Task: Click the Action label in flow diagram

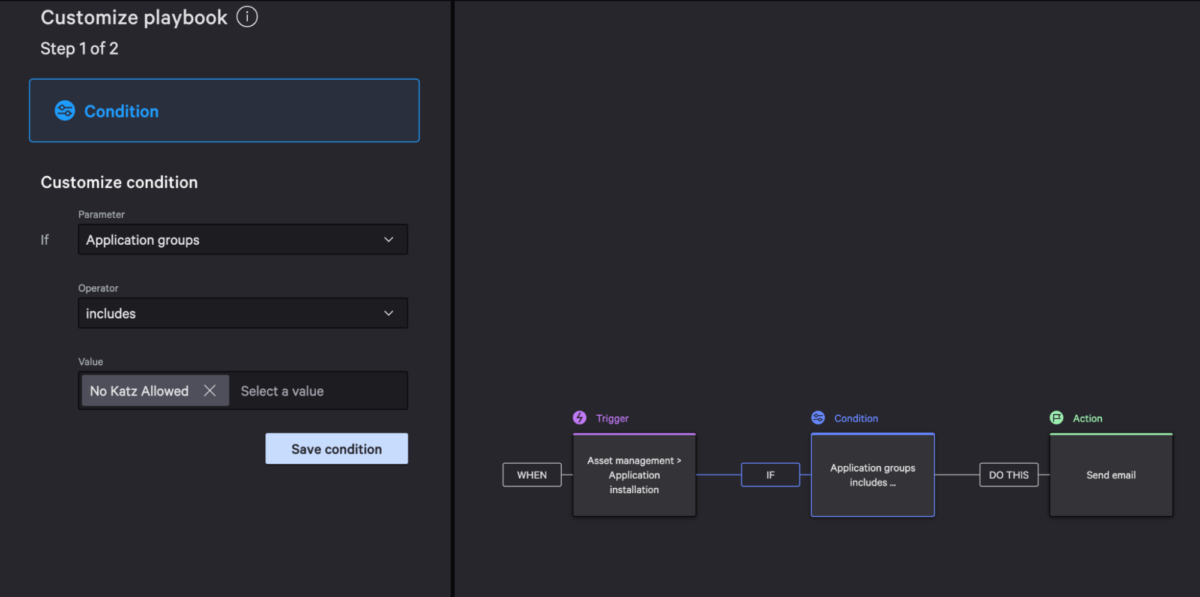Action: 1087,418
